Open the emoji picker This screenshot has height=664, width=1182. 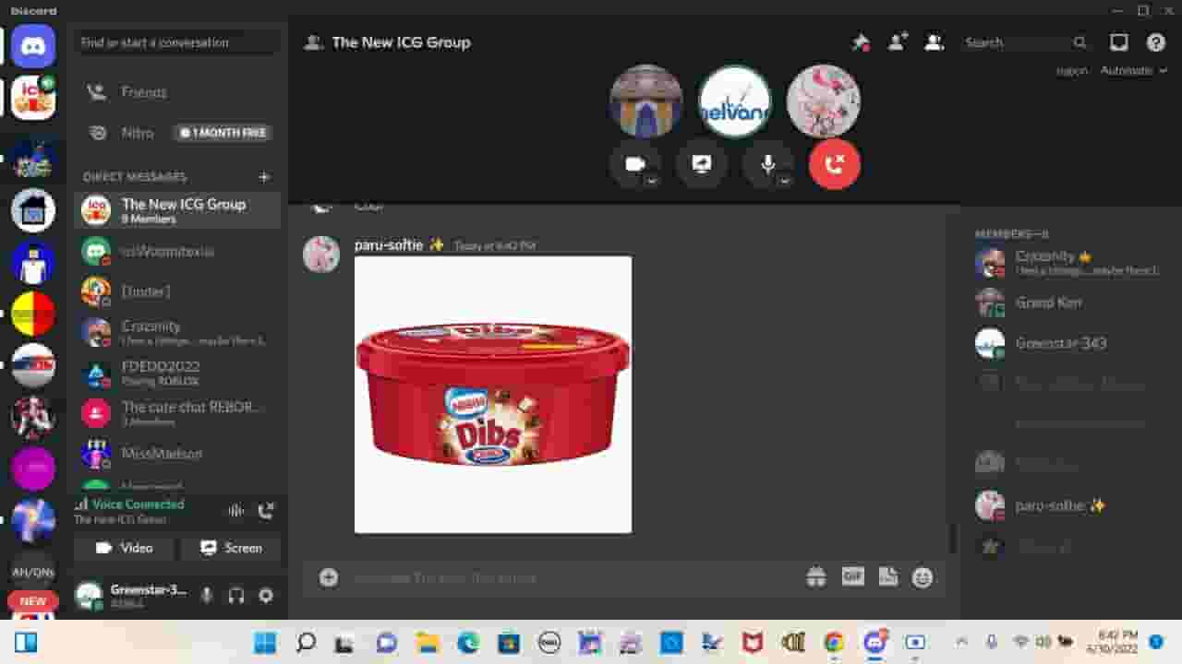923,577
